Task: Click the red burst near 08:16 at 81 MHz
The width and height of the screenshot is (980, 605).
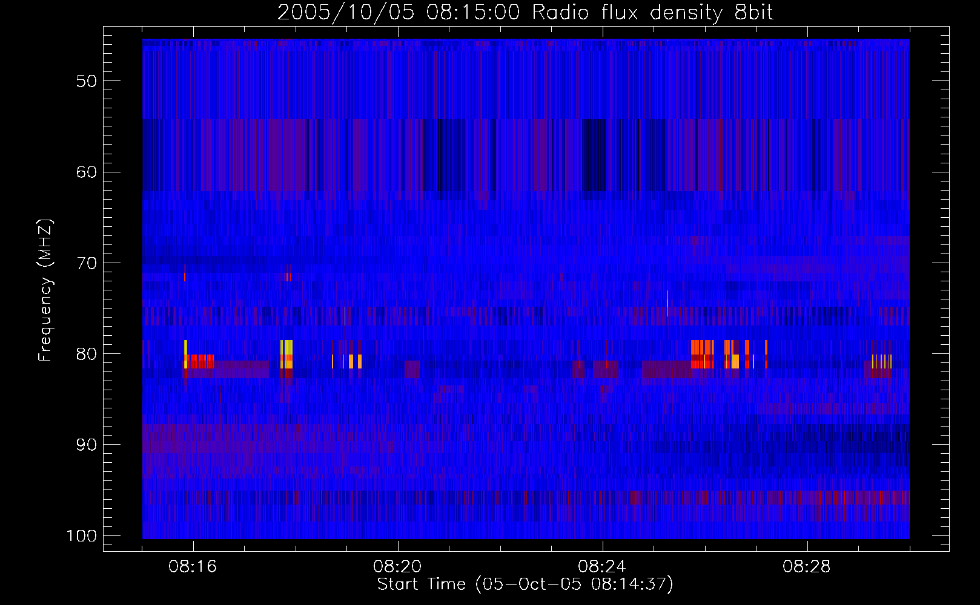Action: click(200, 361)
